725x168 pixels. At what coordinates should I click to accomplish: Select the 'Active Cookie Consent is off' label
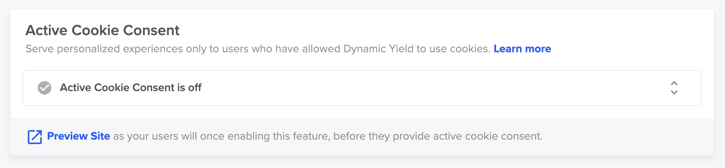tap(131, 87)
